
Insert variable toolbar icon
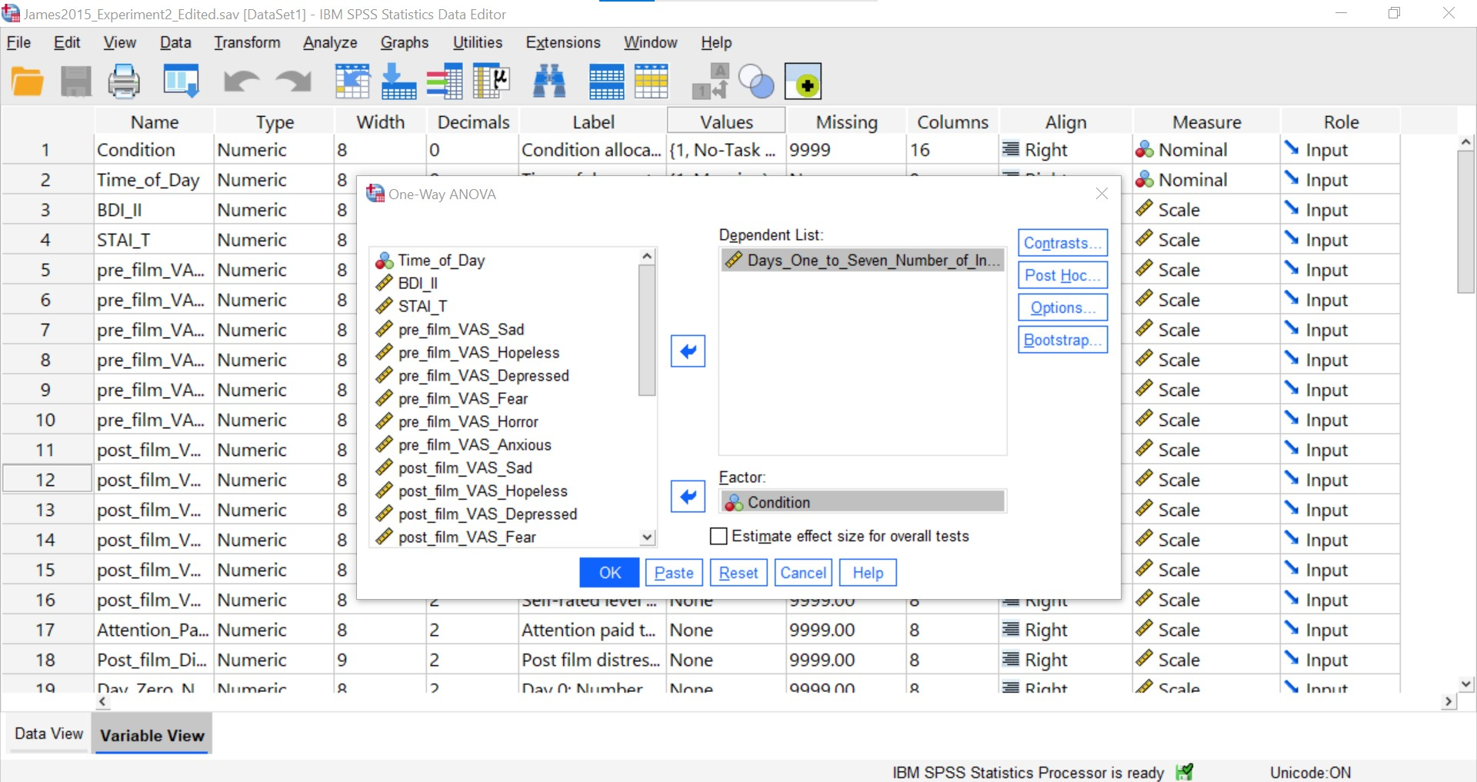pyautogui.click(x=652, y=82)
